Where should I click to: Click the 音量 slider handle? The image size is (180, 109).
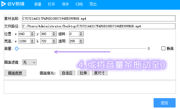coord(17,48)
